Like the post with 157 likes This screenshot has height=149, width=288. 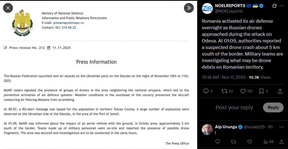click(243, 91)
